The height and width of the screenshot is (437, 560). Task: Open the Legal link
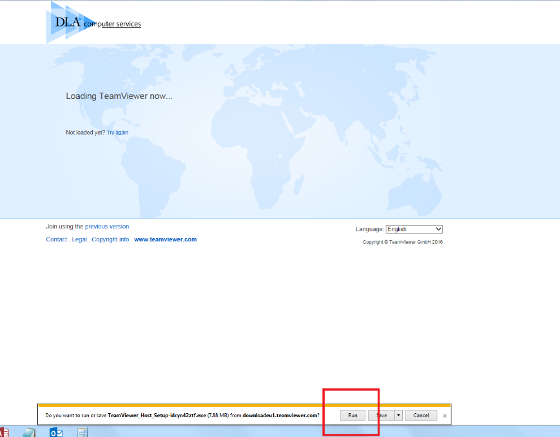[79, 239]
